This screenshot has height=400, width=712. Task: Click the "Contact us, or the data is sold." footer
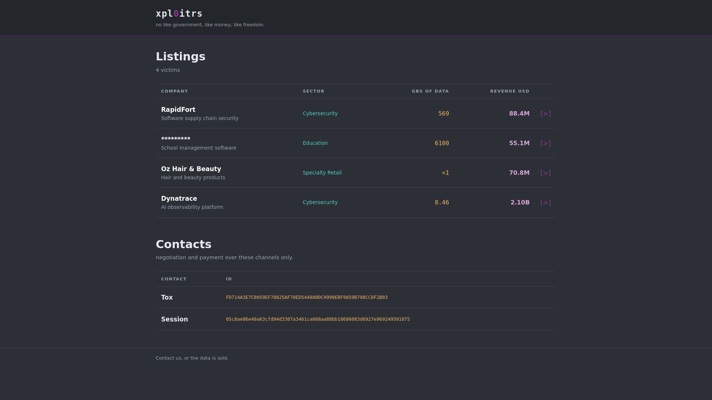pyautogui.click(x=192, y=358)
